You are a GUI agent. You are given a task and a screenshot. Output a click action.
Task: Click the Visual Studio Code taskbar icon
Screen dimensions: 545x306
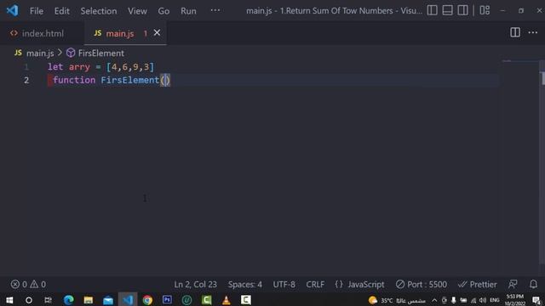pos(128,300)
